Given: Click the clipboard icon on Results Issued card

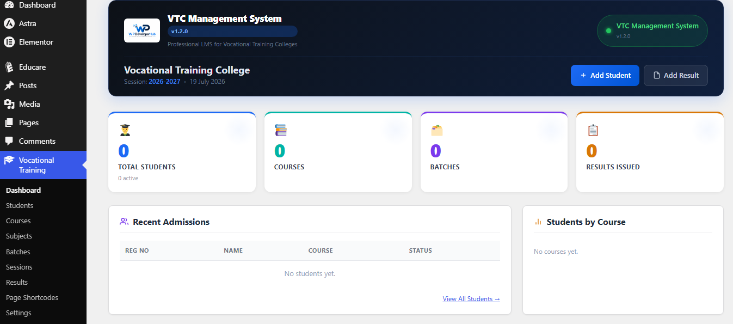Looking at the screenshot, I should coord(593,130).
